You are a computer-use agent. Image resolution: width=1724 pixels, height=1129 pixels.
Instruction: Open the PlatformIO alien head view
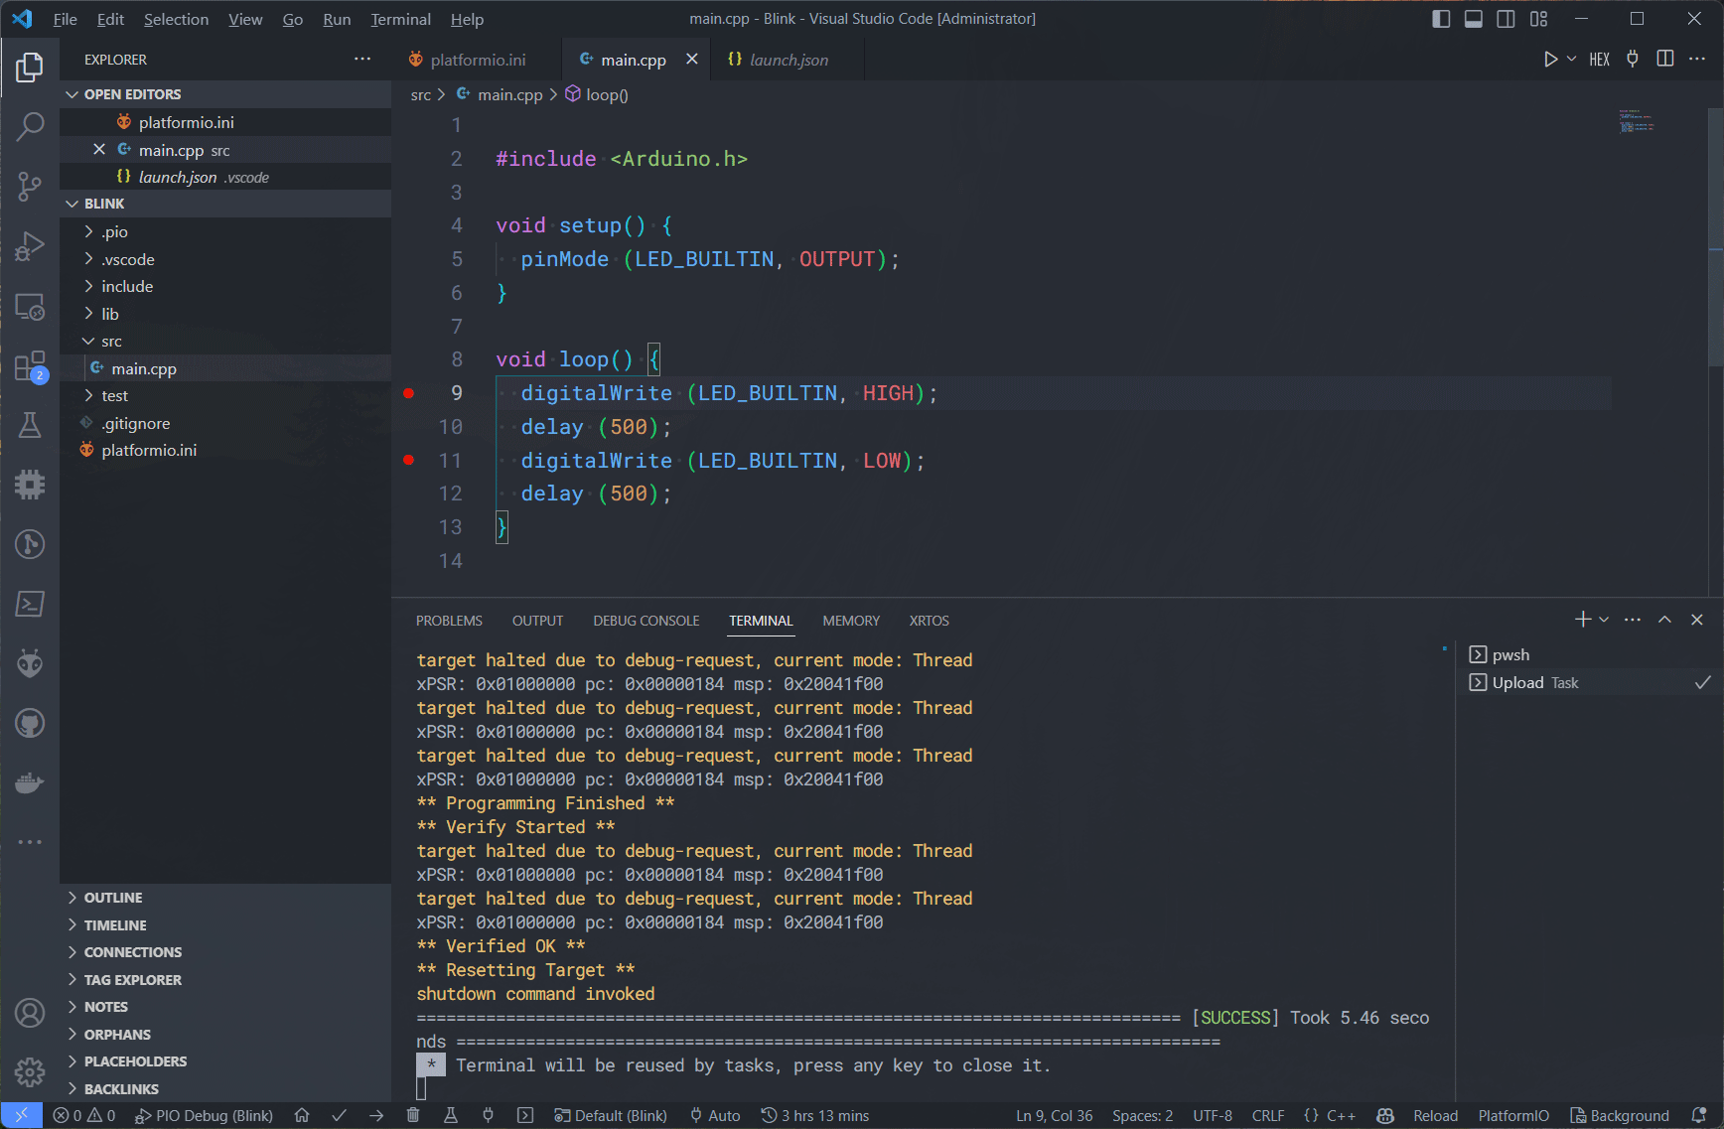pos(30,663)
